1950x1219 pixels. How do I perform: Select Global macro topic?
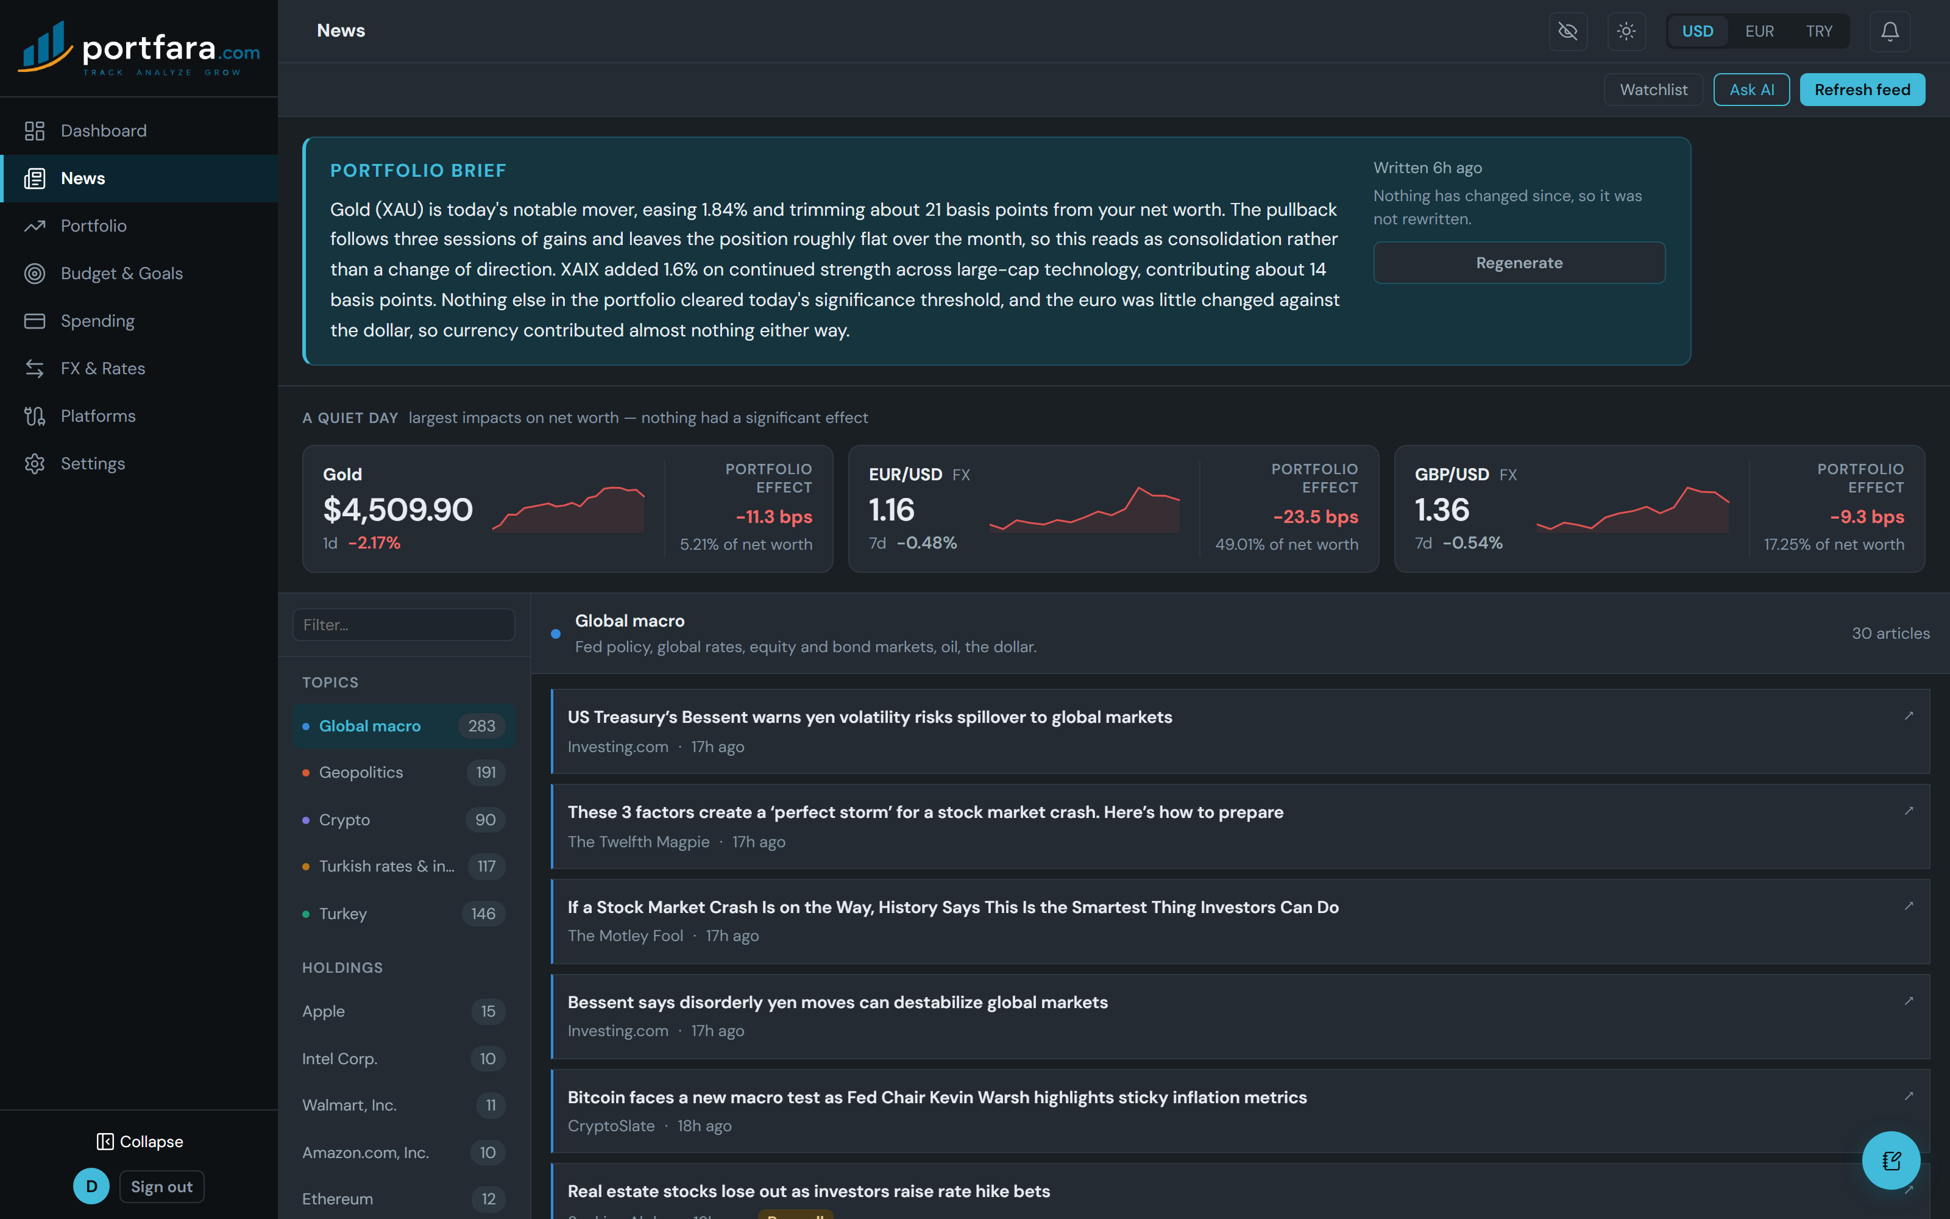point(403,725)
